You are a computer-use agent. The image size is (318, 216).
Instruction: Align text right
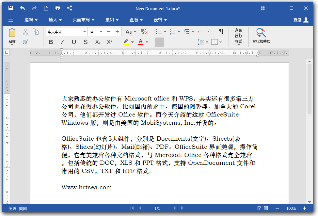180,42
